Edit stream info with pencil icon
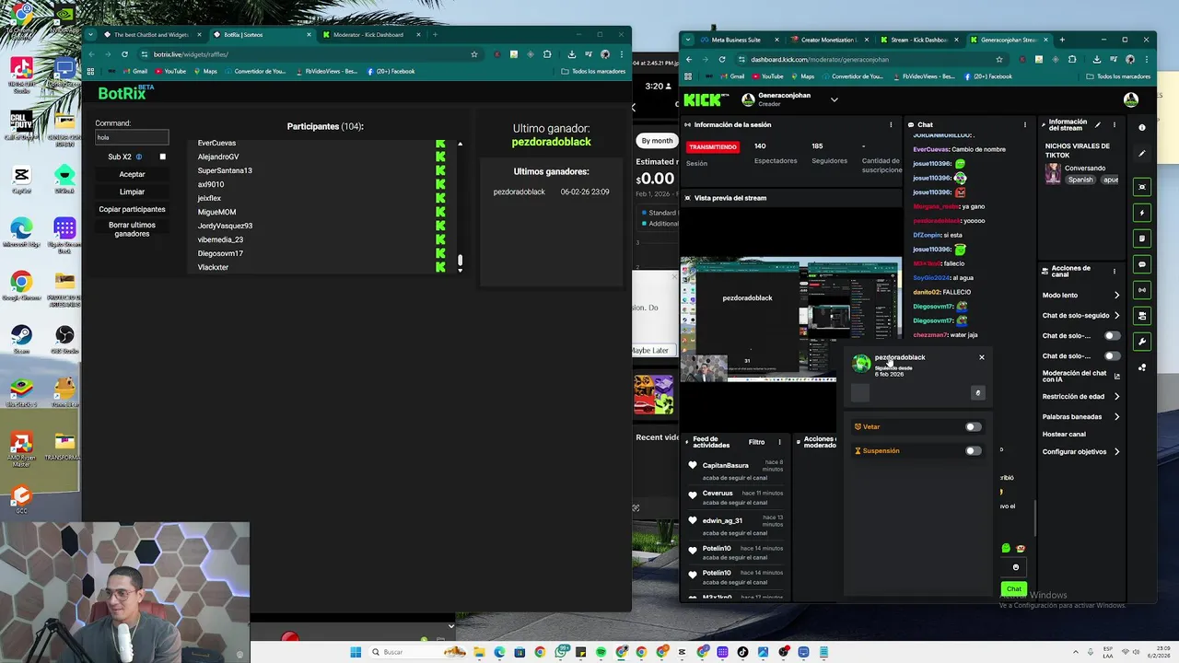This screenshot has height=663, width=1179. 1097,124
